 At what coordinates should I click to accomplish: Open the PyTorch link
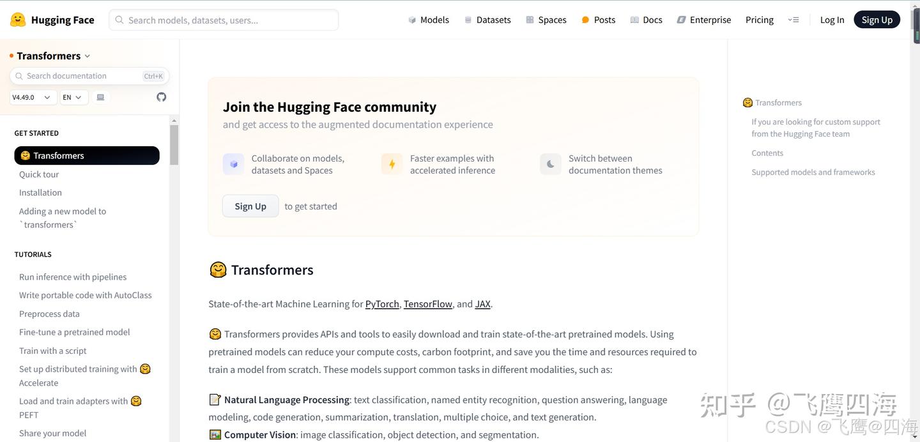pos(381,303)
